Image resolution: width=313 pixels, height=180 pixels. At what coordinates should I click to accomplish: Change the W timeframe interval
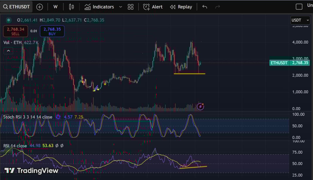tap(56, 7)
